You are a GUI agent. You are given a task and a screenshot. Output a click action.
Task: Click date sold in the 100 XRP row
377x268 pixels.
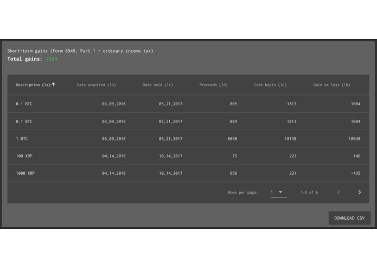pos(170,156)
